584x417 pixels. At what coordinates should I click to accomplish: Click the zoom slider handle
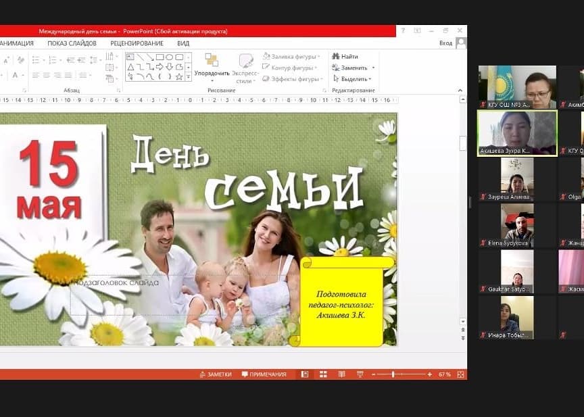[x=393, y=374]
